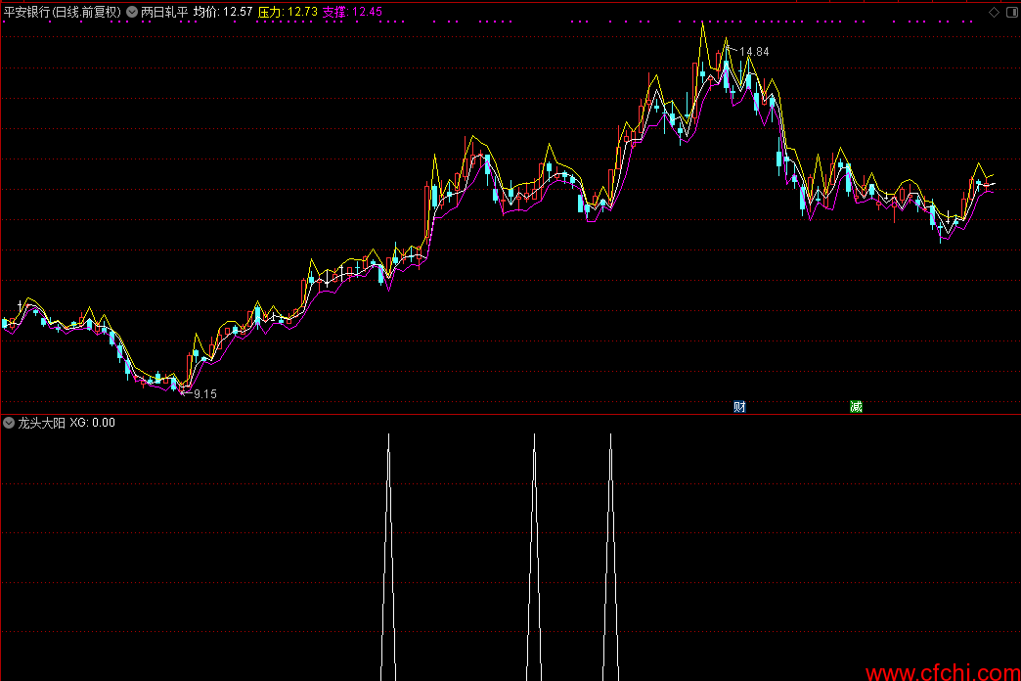Click the 14.84 high price label
This screenshot has height=681, width=1021.
(x=754, y=52)
